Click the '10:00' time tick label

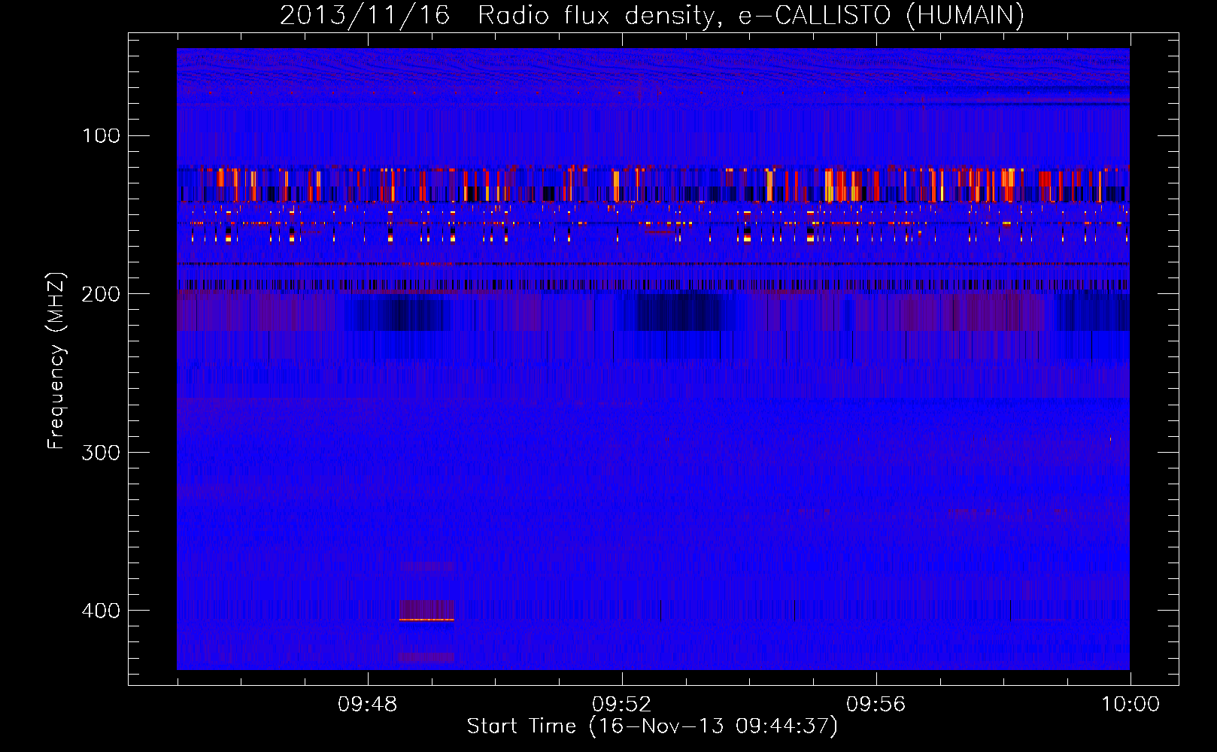point(1131,705)
